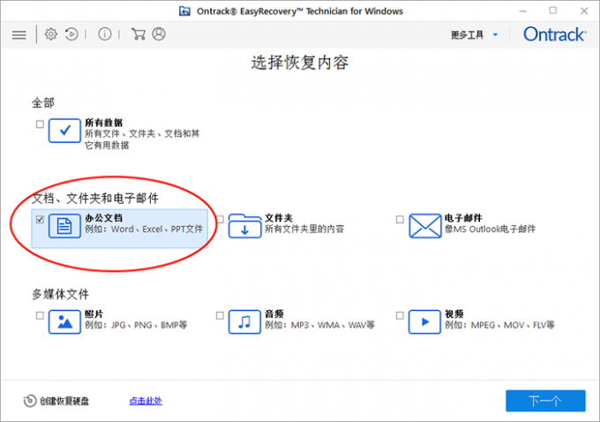
Task: Click the 所有文件夹里的内容 description
Action: 304,229
